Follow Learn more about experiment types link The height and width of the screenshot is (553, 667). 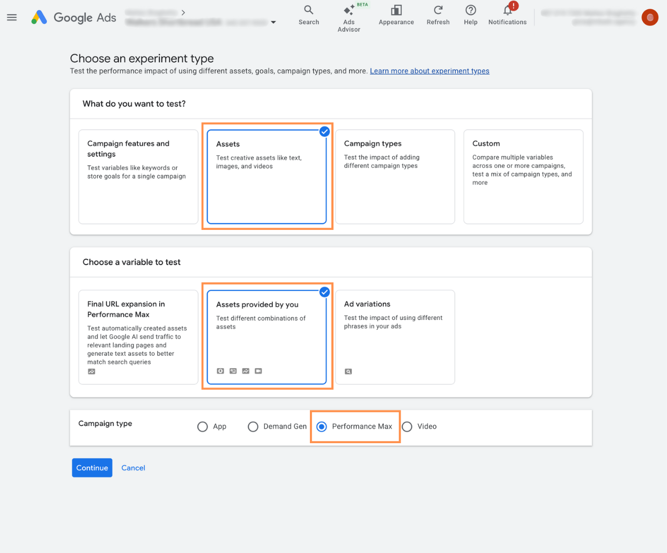(429, 71)
